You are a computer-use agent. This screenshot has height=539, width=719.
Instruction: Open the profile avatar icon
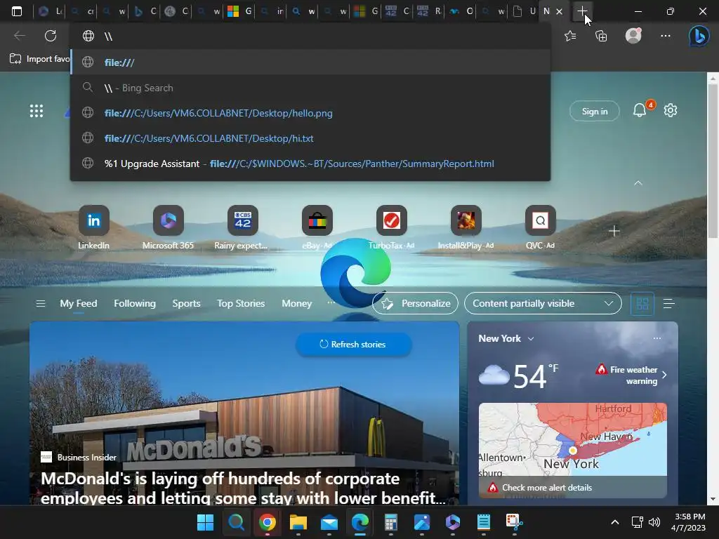633,36
